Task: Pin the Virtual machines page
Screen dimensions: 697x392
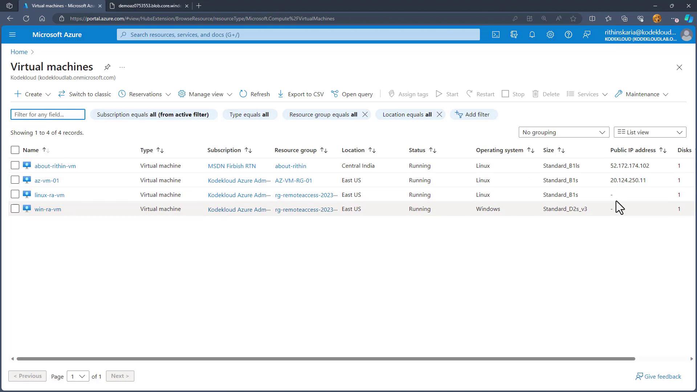Action: (x=107, y=67)
